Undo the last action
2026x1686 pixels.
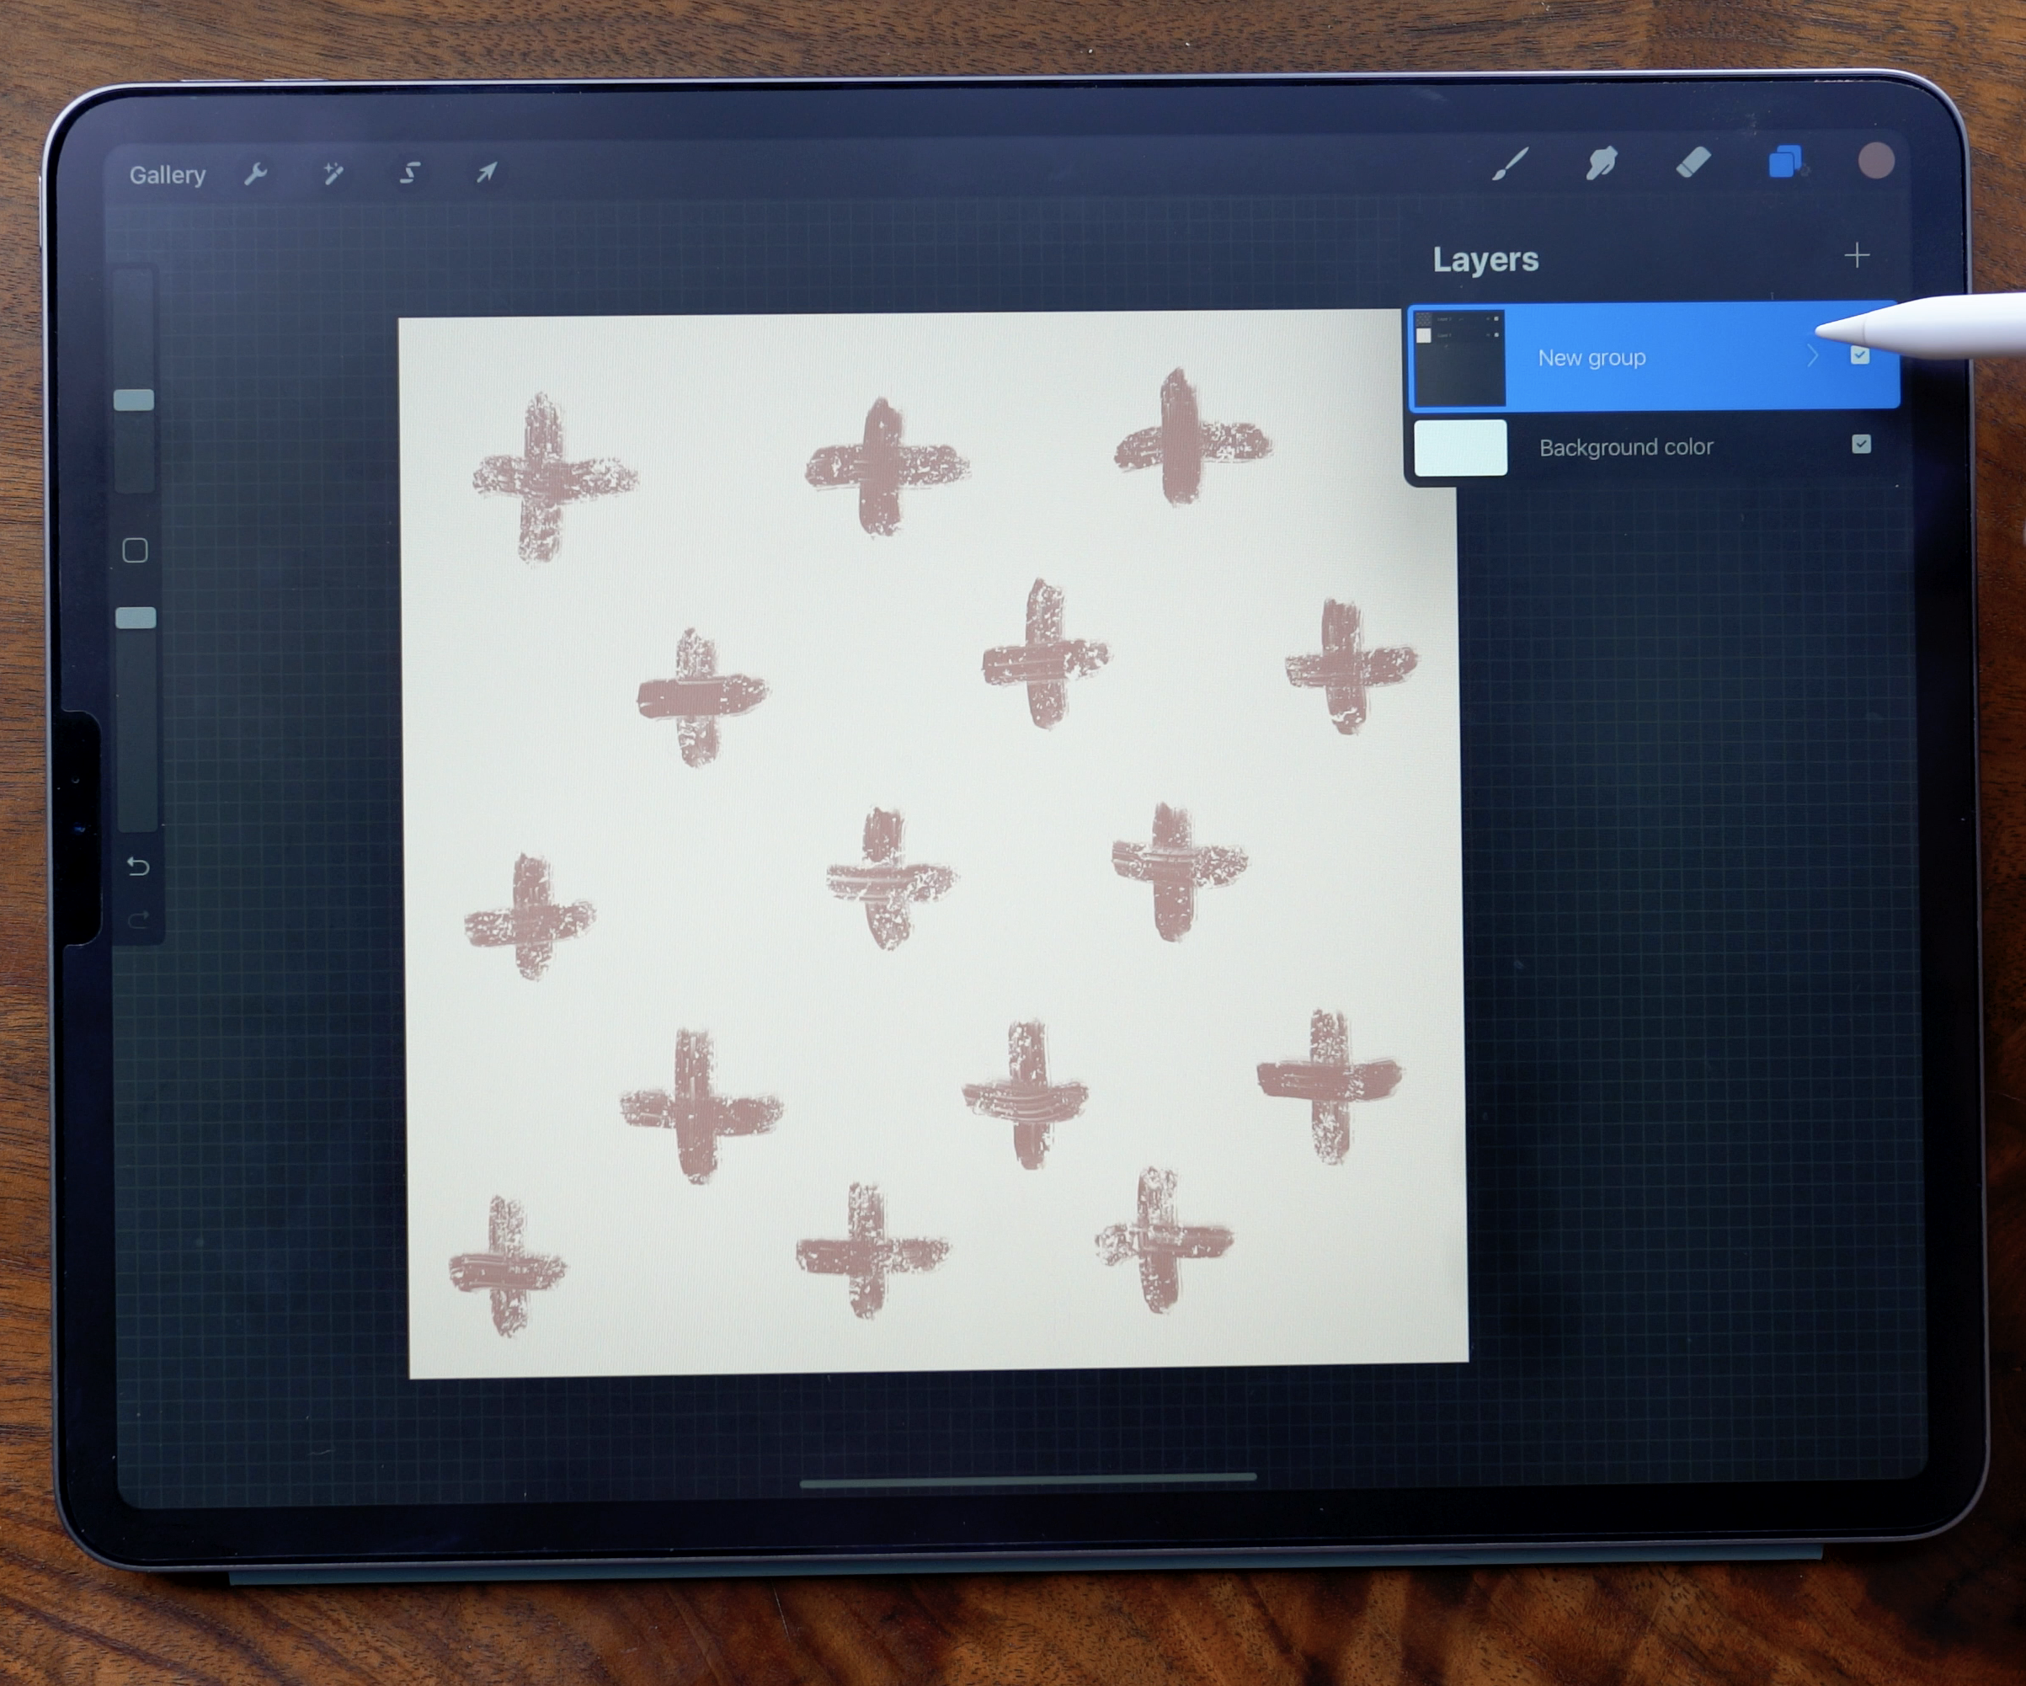tap(138, 867)
